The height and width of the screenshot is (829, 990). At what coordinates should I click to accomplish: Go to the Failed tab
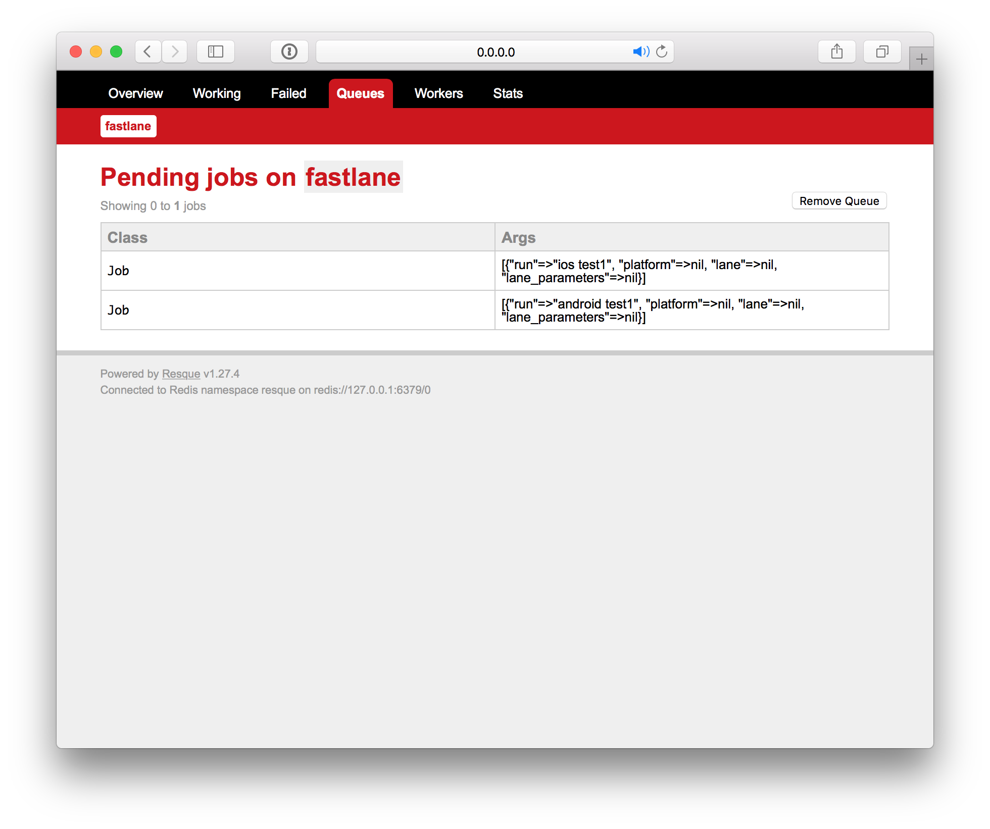tap(288, 93)
